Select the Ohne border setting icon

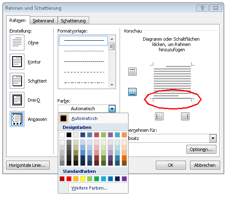[x=17, y=43]
